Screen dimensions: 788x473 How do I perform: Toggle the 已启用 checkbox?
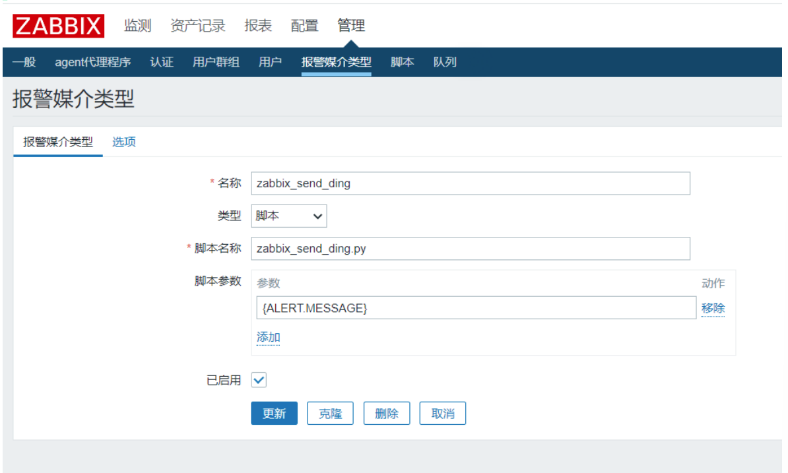click(259, 380)
